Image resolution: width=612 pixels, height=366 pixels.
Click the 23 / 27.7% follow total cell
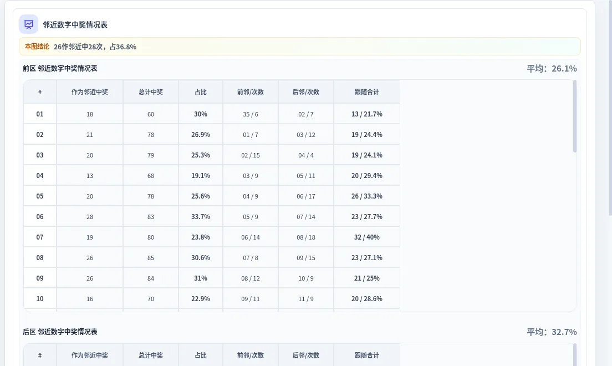(x=367, y=216)
